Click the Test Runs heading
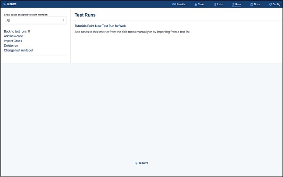283x177 pixels. coord(85,15)
